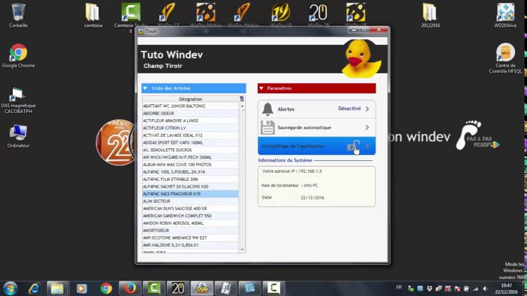Viewport: 527px width, 296px height.
Task: Select the row ALFAPAC 100L S.POUBEL.2N.X16
Action: (x=190, y=172)
